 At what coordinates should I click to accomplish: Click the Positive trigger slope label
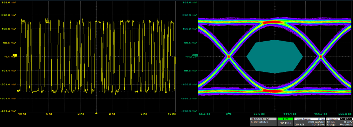[x=346, y=124]
